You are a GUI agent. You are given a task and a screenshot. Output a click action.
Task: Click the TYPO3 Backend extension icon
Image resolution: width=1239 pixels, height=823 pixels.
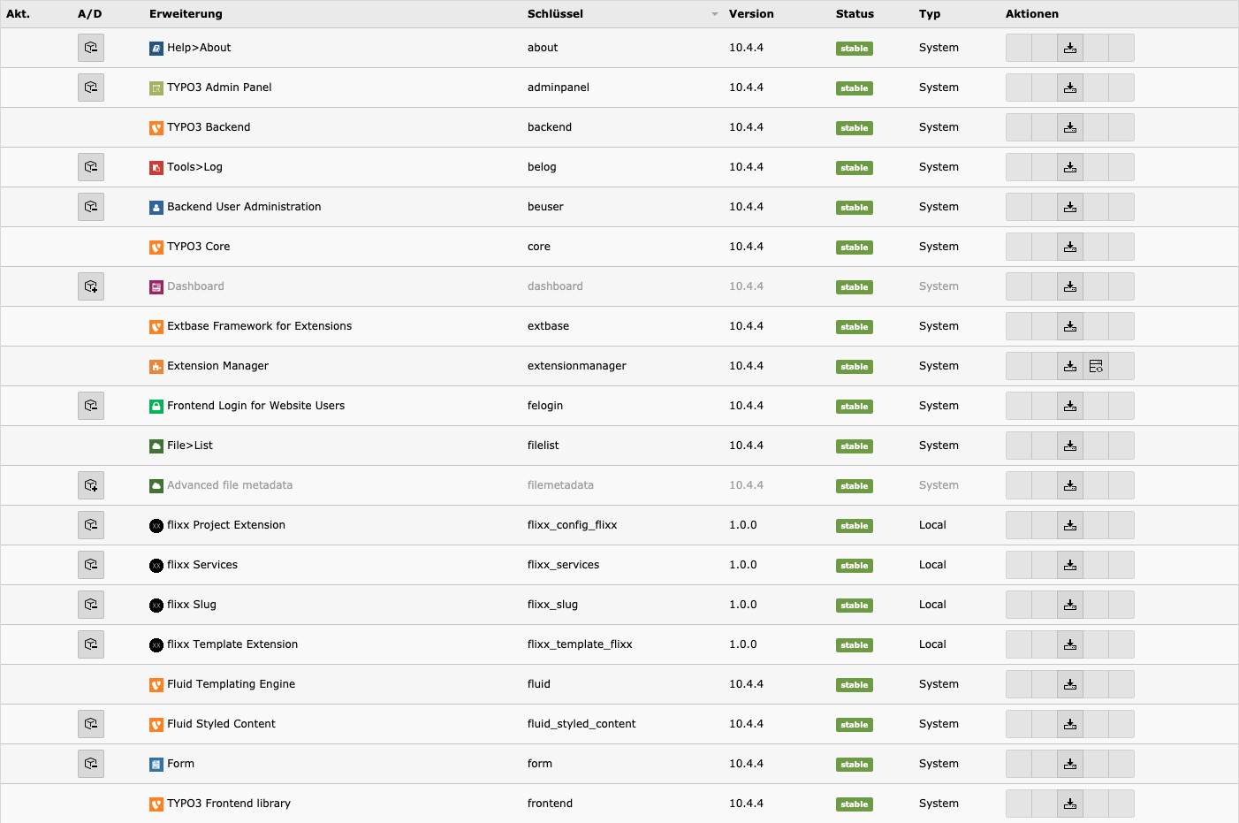point(157,127)
